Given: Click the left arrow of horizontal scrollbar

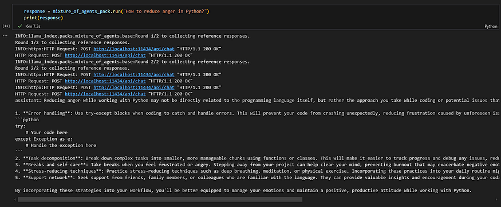Looking at the screenshot, I should [x=15, y=200].
